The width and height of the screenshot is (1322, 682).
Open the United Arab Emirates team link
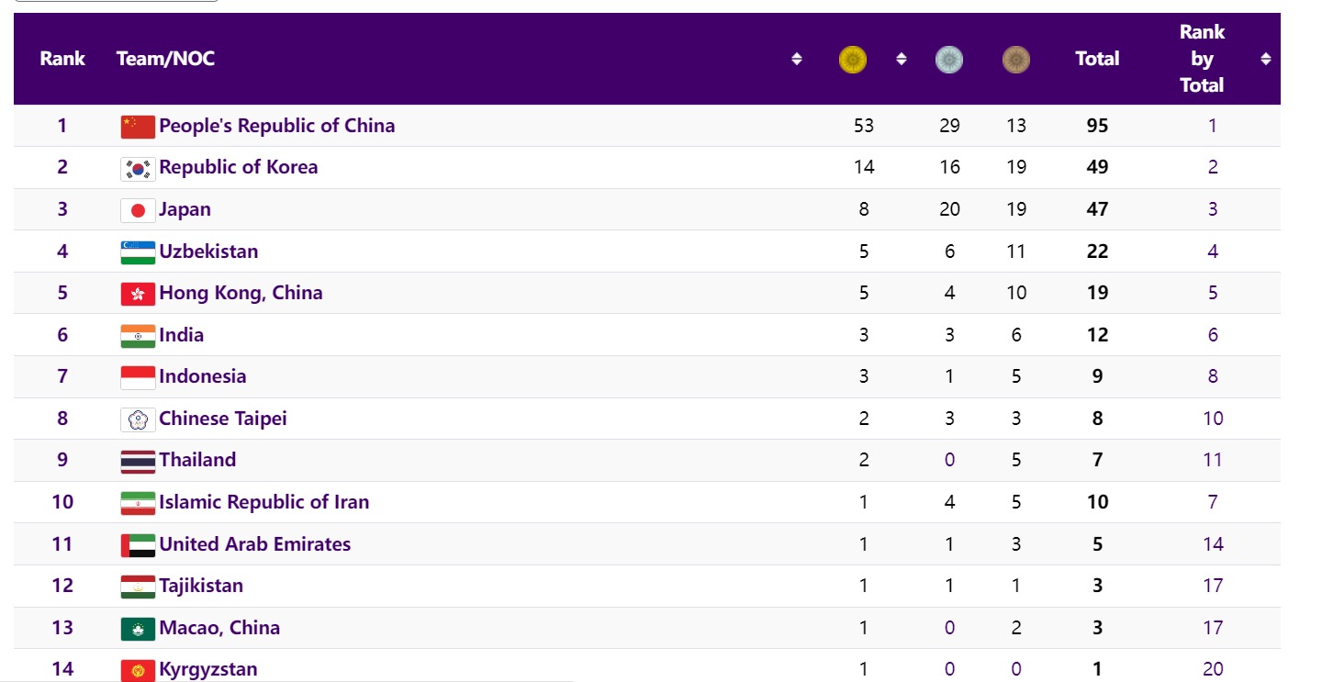(x=254, y=544)
